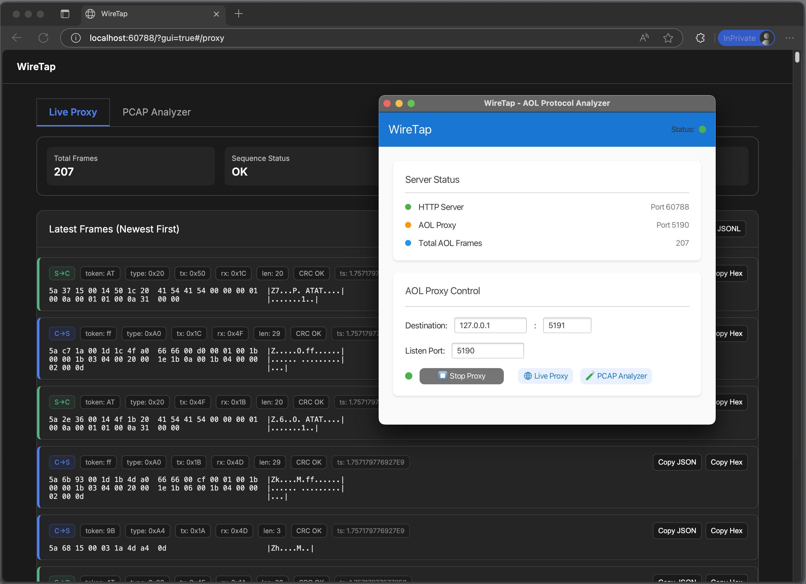Click the favorites star icon
Screen dimensions: 806x584
pos(668,38)
